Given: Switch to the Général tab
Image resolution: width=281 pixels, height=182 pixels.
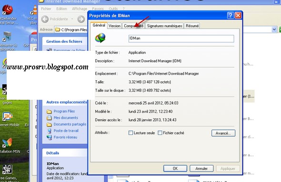Looking at the screenshot, I should click(x=99, y=25).
